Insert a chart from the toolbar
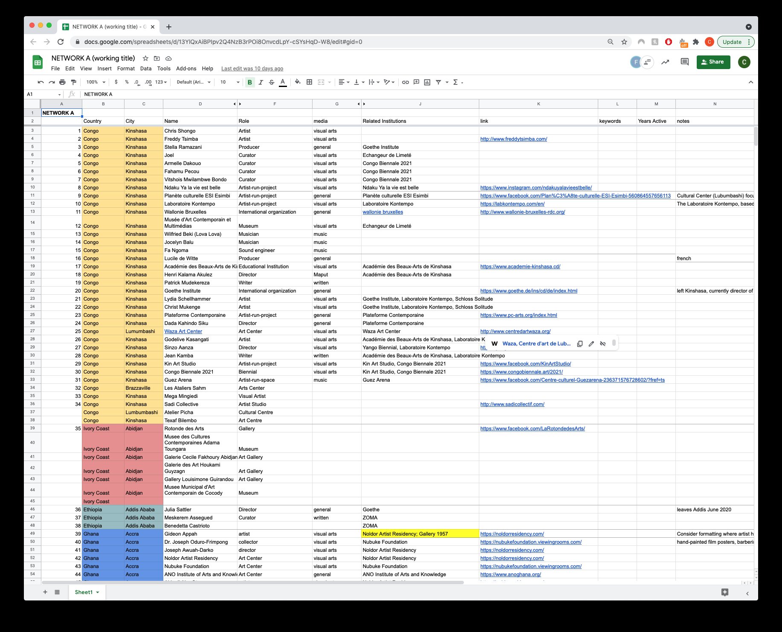Viewport: 782px width, 632px height. click(x=427, y=82)
